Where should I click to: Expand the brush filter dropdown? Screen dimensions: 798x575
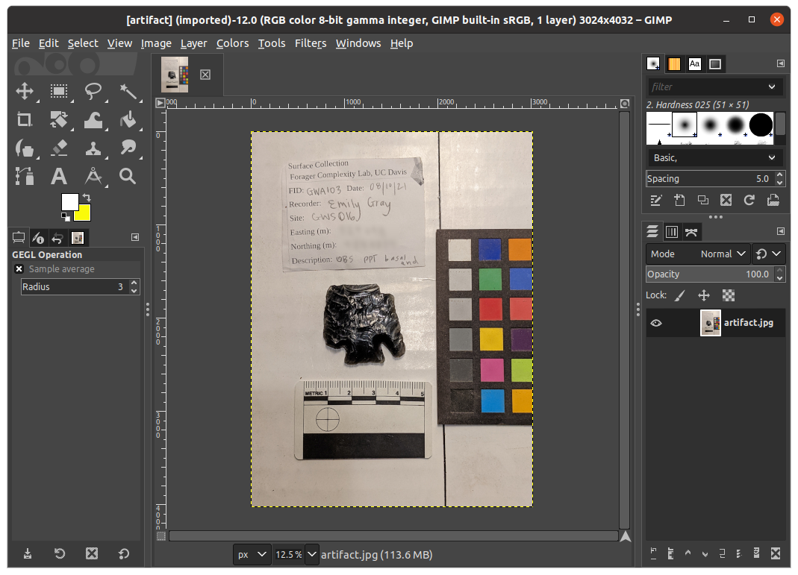click(772, 87)
